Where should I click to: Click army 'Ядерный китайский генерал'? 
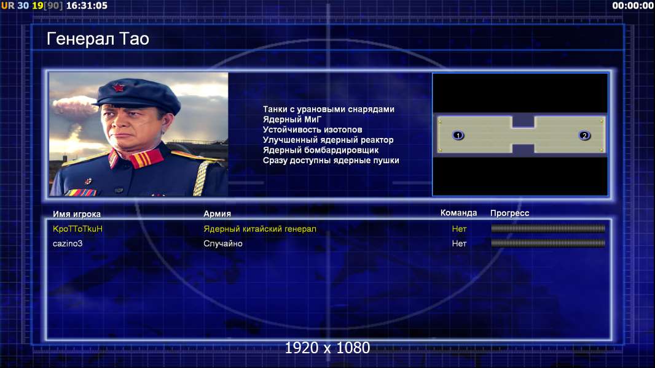point(260,229)
